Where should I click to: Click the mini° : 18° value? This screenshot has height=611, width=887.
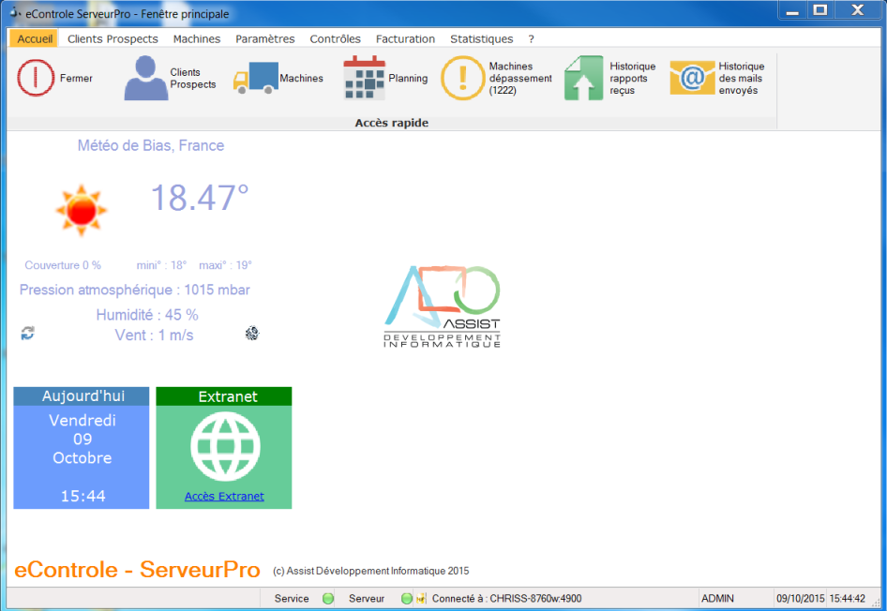tap(162, 265)
